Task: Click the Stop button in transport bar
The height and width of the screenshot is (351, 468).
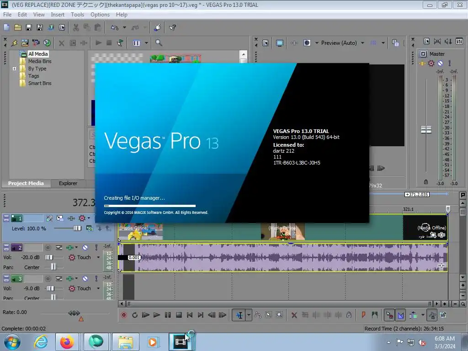Action: click(179, 315)
